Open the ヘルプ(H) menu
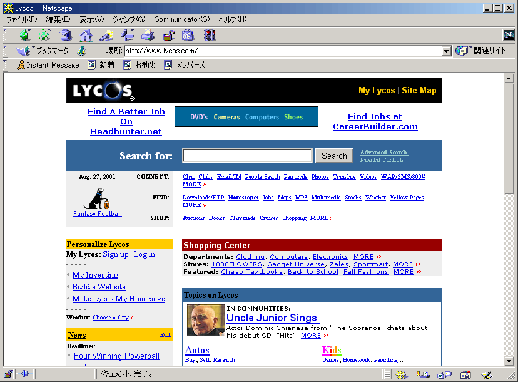The height and width of the screenshot is (382, 518). [233, 19]
